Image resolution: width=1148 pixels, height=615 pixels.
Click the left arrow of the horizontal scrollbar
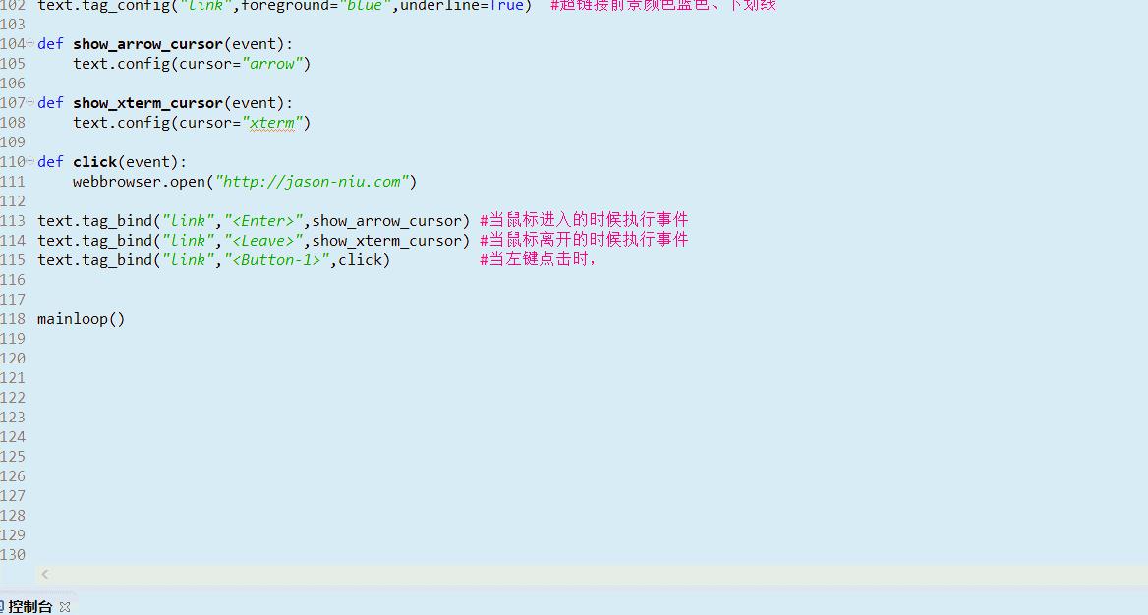pos(45,574)
